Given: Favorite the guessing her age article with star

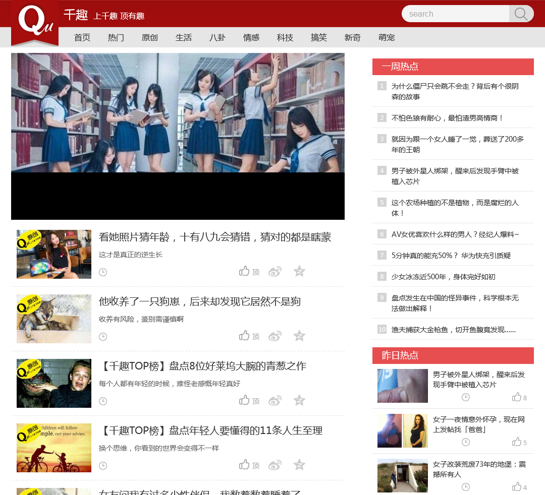Looking at the screenshot, I should pyautogui.click(x=299, y=271).
